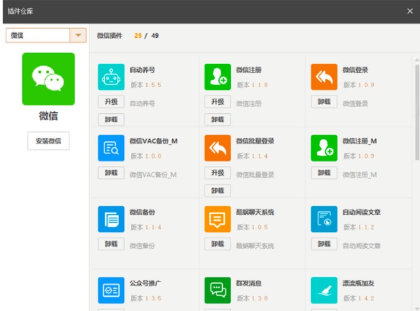Viewport: 420px width, 311px height.
Task: Click the 漂流瓶加友 plugin icon
Action: tap(324, 290)
